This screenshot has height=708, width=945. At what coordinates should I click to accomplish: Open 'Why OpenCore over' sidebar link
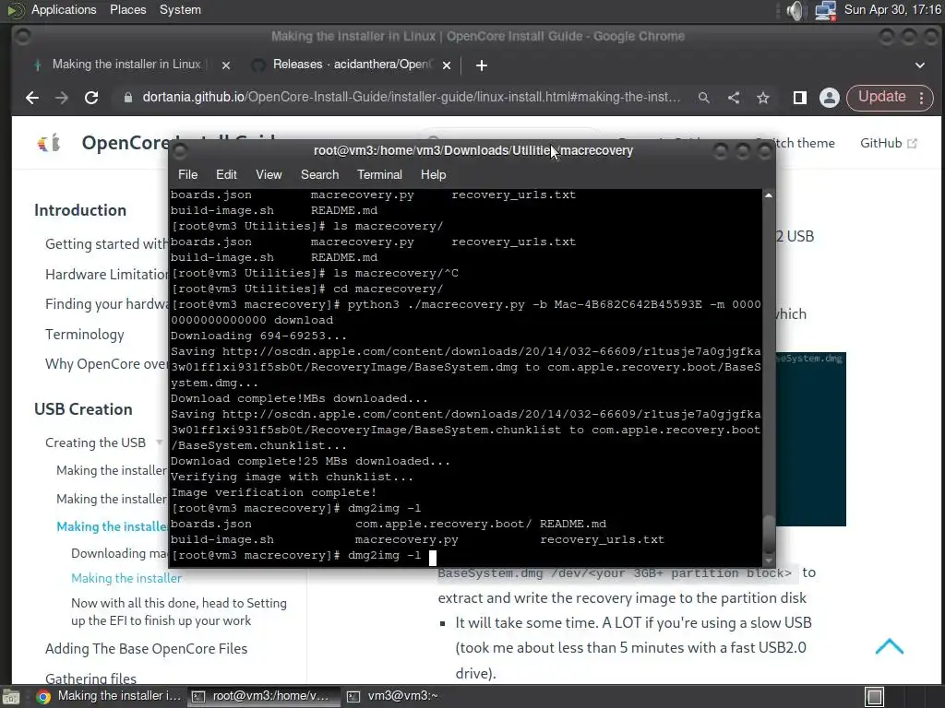[107, 364]
